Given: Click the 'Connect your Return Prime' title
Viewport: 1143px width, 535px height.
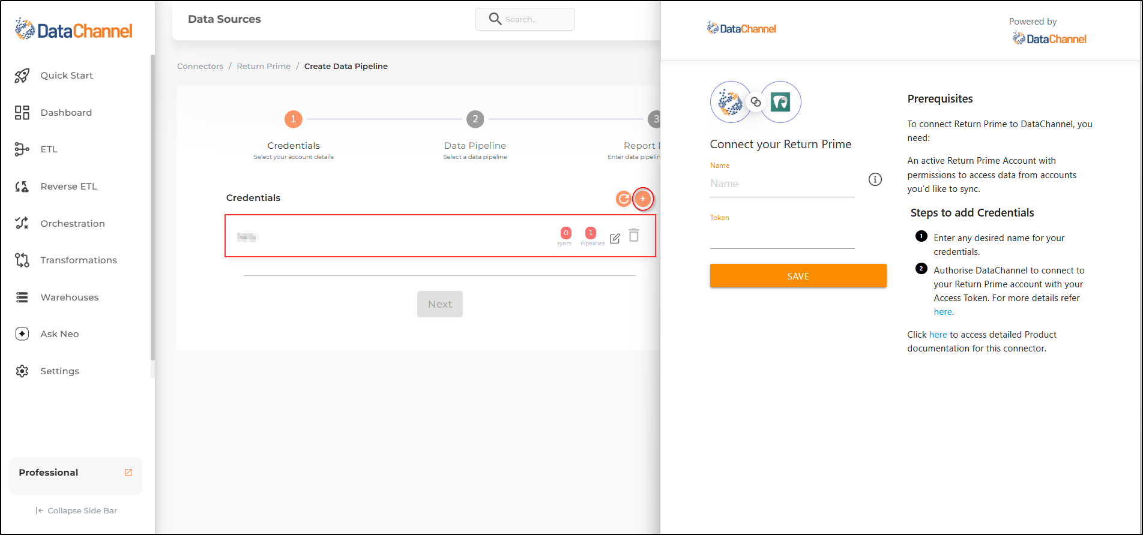Looking at the screenshot, I should click(x=780, y=145).
